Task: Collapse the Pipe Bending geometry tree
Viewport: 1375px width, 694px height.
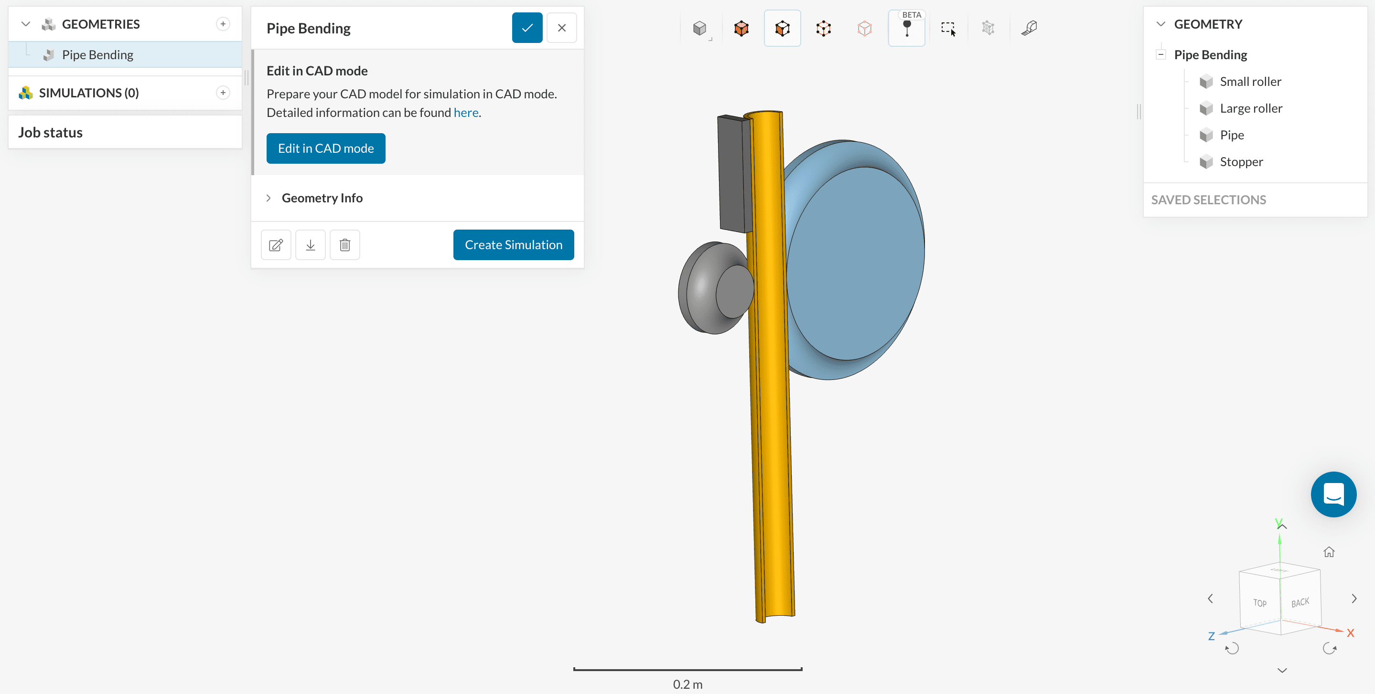Action: pyautogui.click(x=1160, y=54)
